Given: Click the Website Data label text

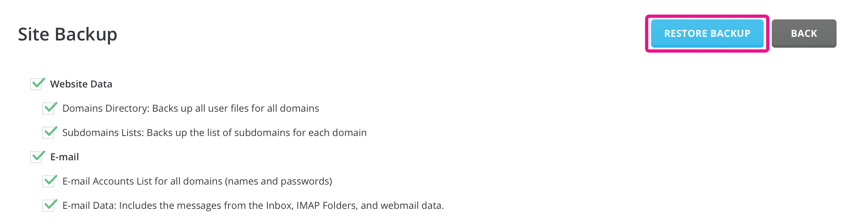Looking at the screenshot, I should click(x=81, y=84).
